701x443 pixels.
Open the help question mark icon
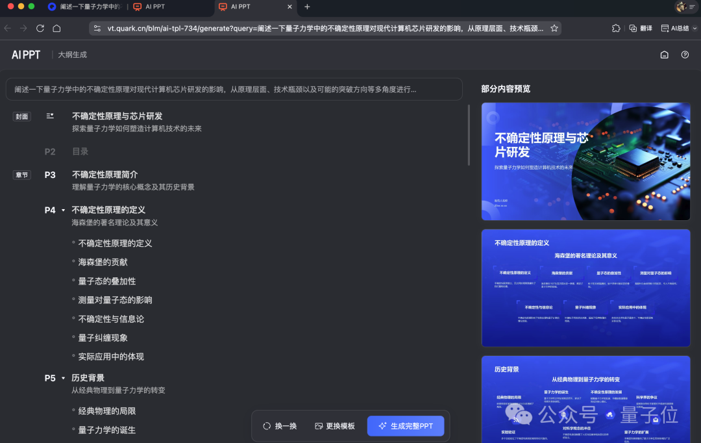tap(685, 55)
